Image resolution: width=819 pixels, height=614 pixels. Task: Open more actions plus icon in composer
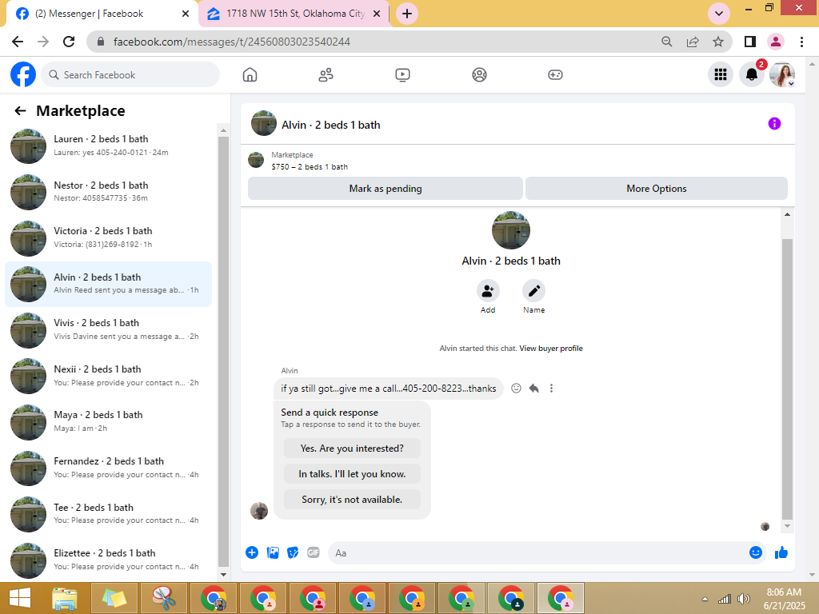[x=252, y=552]
